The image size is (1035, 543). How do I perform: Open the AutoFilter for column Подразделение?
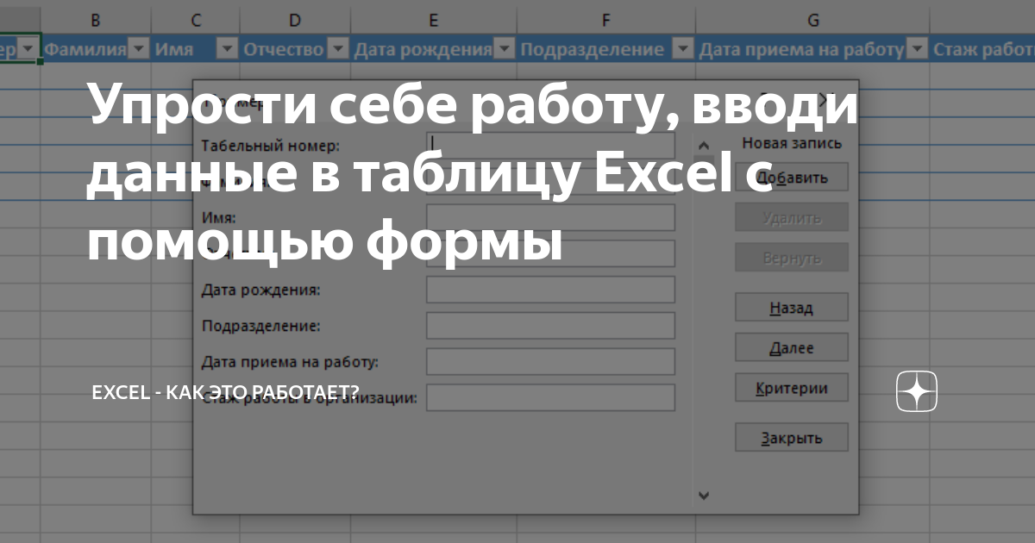(682, 49)
